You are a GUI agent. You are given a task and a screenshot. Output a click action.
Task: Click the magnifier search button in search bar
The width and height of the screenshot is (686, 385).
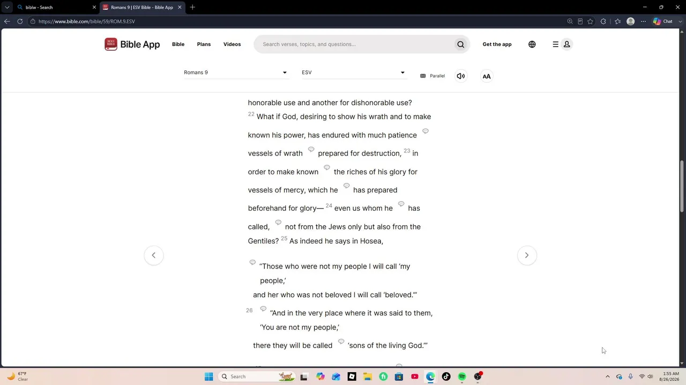pyautogui.click(x=460, y=44)
